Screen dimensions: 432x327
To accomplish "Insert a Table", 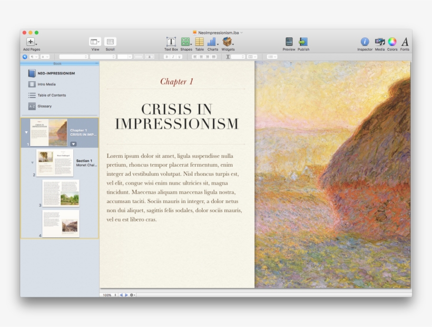I will tap(199, 41).
